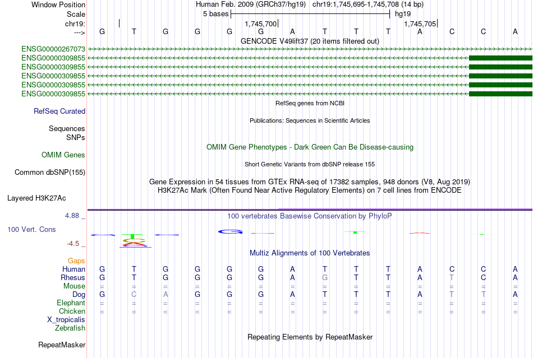Click the Gaps label in alignment track
The image size is (533, 358).
[x=76, y=261]
